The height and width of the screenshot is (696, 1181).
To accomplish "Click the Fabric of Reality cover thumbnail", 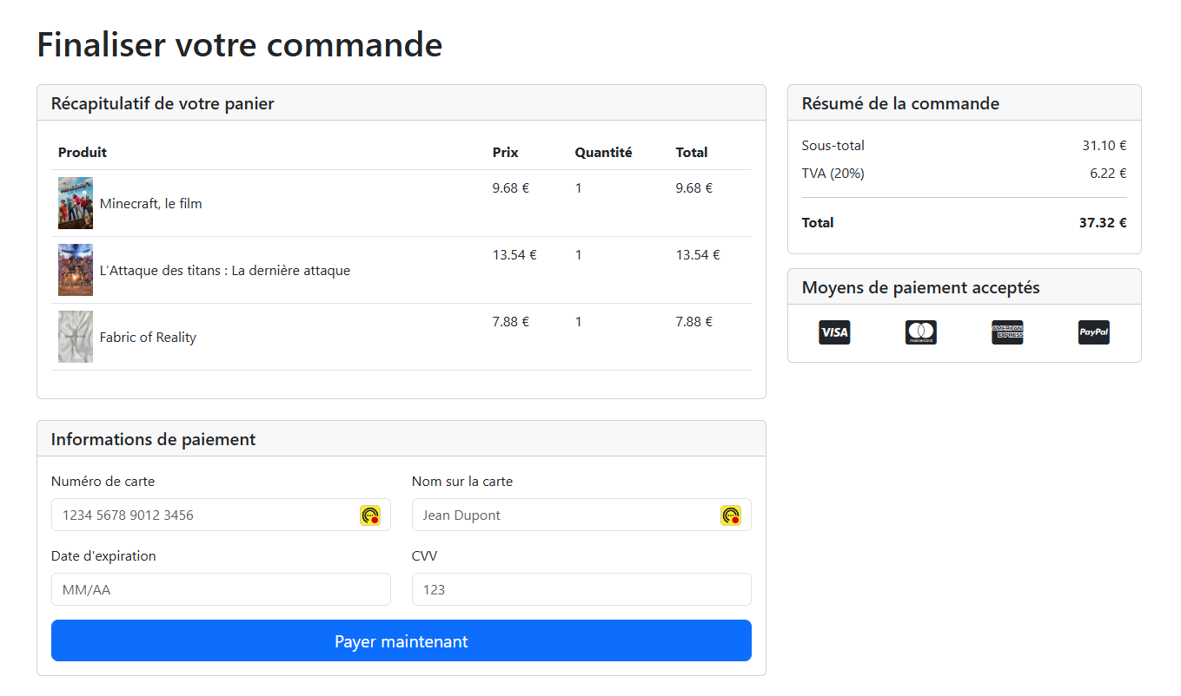I will 75,337.
